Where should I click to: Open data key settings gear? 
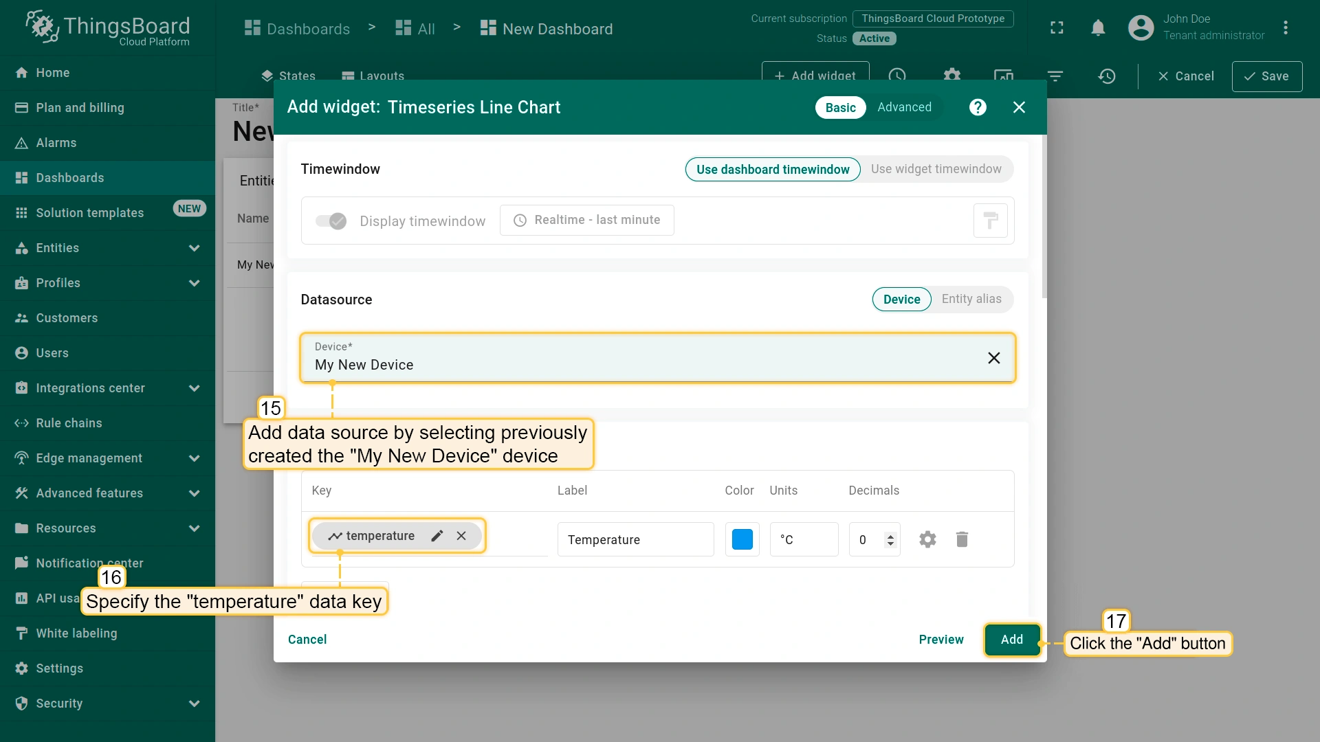click(927, 539)
